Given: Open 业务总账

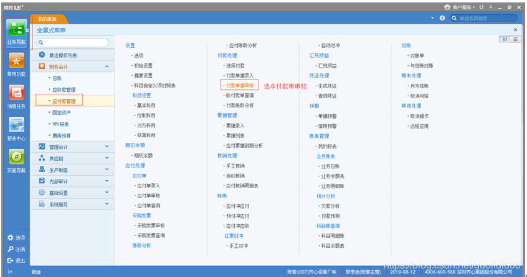Looking at the screenshot, I should (x=330, y=166).
